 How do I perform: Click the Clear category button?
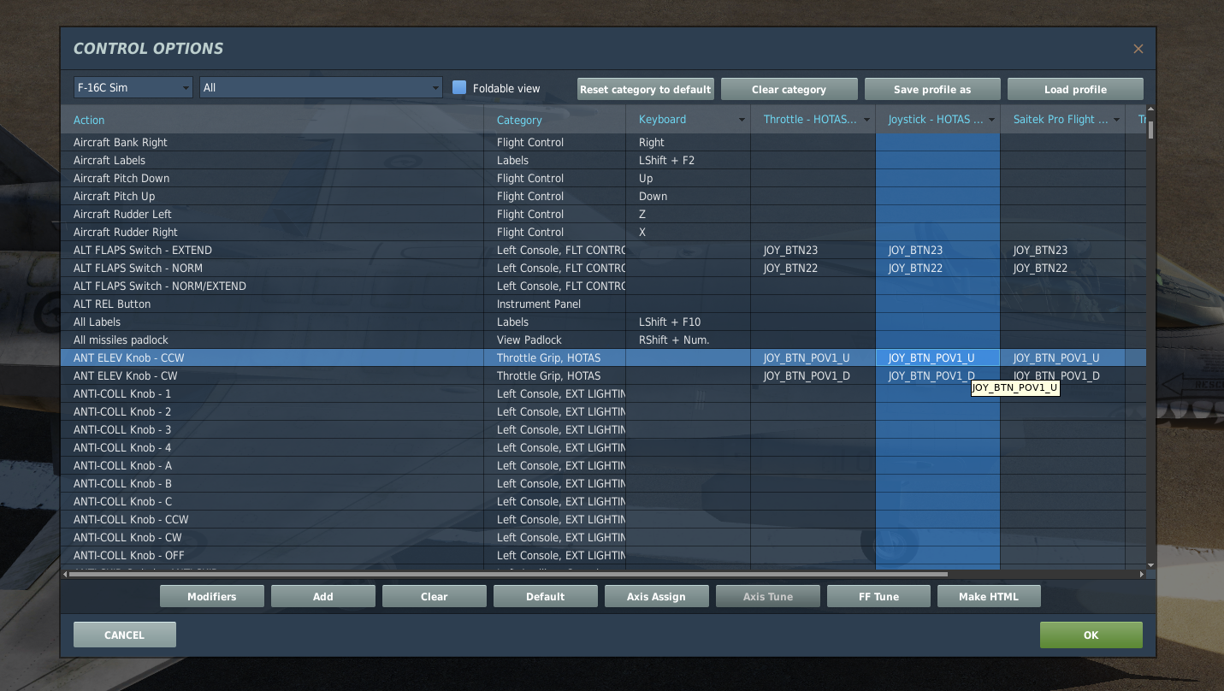tap(789, 89)
